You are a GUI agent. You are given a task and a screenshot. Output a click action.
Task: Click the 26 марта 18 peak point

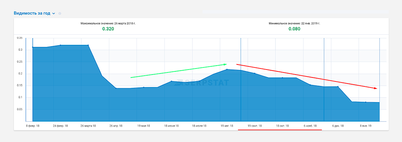[x=88, y=45]
